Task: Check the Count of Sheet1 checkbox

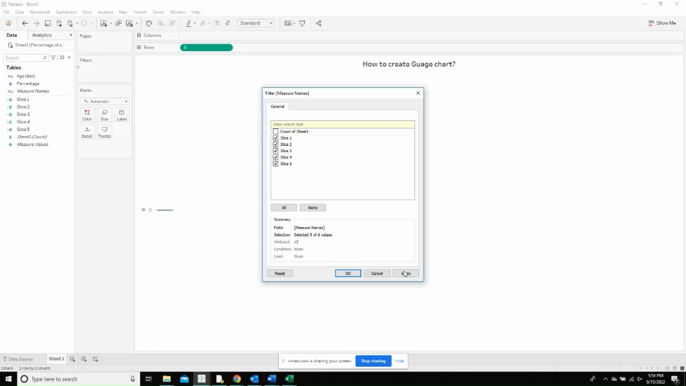Action: [x=276, y=132]
